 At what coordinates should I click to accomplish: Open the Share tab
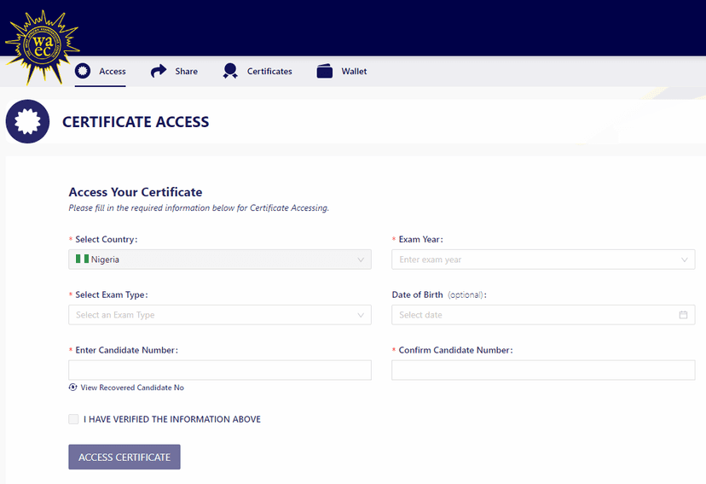[x=174, y=71]
